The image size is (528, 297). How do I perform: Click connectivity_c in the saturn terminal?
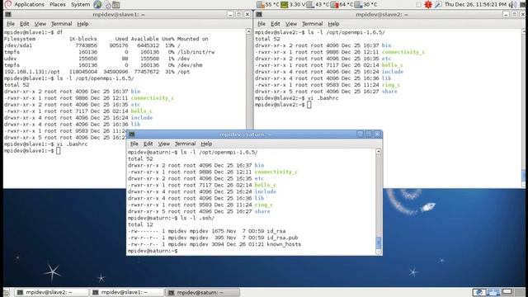pos(276,172)
